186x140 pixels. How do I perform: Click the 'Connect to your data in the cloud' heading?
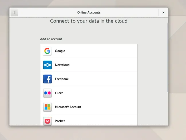[x=89, y=21]
